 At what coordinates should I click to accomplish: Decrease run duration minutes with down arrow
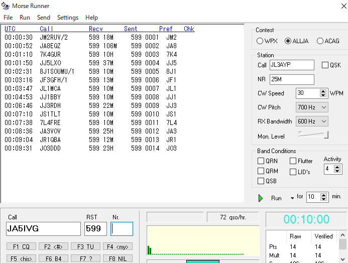[323, 199]
